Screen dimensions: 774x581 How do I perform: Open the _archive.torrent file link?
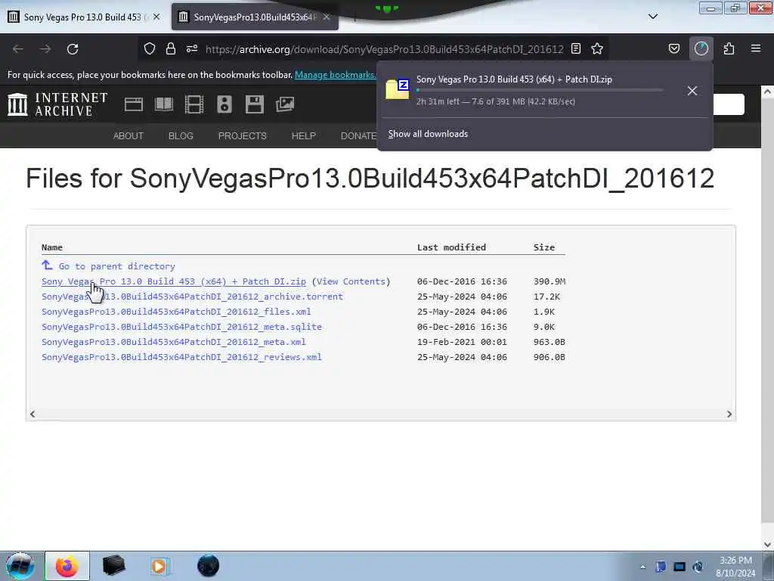(192, 297)
